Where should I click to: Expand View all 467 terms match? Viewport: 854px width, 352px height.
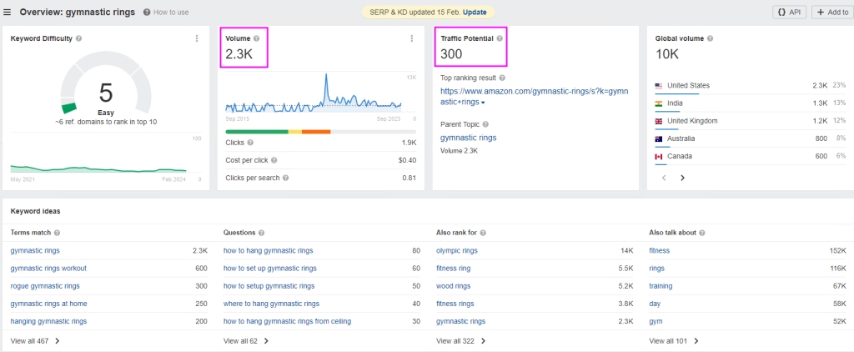click(x=35, y=341)
